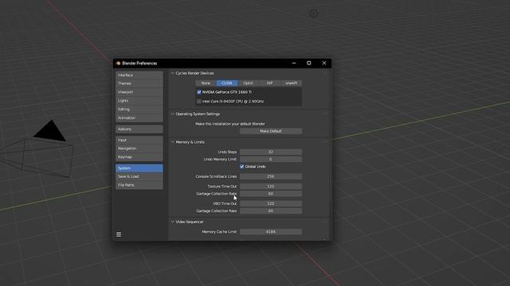Enable NVIDIA GeForce GTX 1660 Ti checkbox

coord(199,92)
